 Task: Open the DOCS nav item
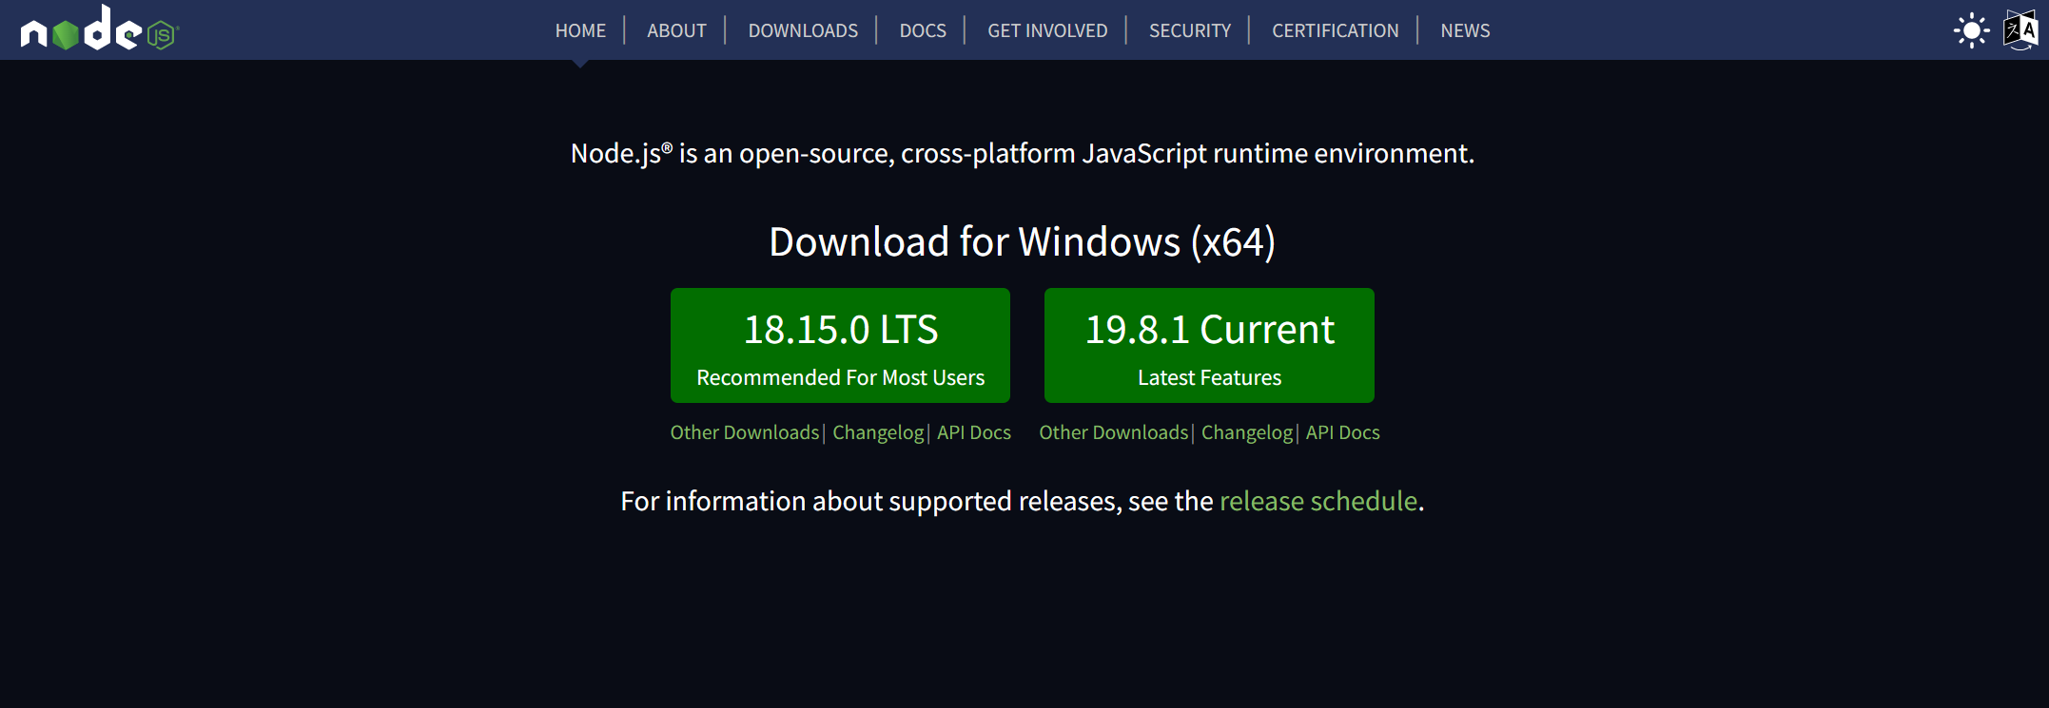point(923,30)
